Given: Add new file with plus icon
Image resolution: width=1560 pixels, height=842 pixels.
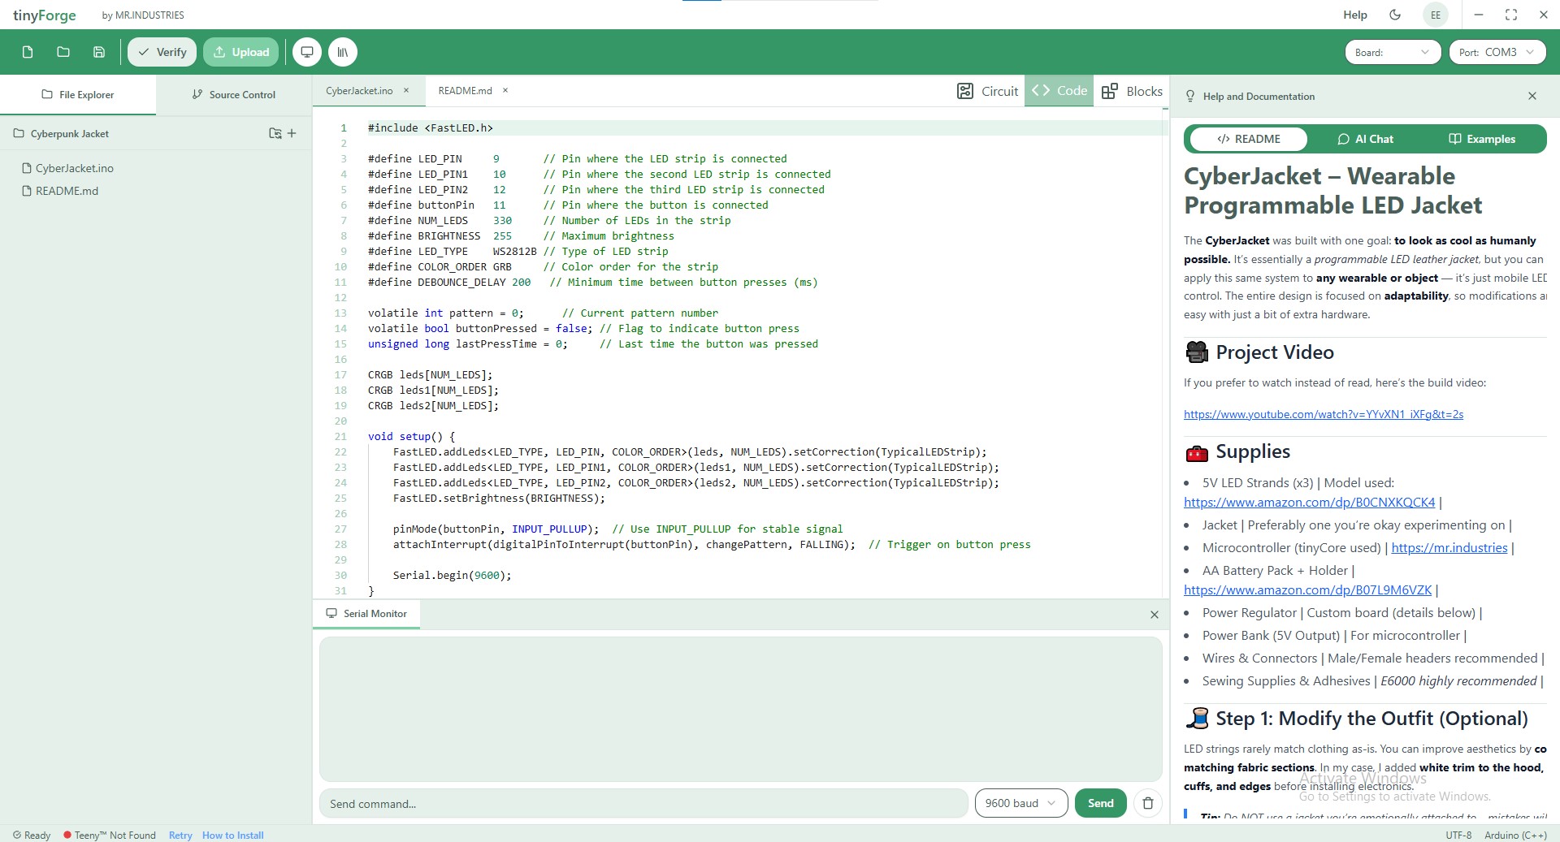Looking at the screenshot, I should (x=292, y=133).
